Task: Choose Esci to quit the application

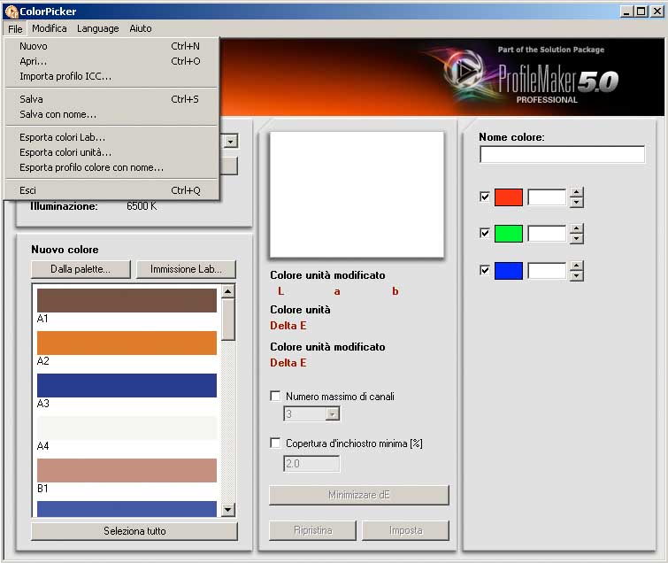Action: tap(111, 190)
